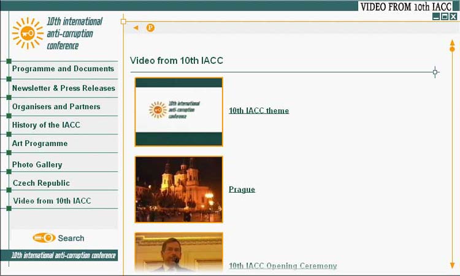
Task: Click the orange scrollbar handle dot
Action: pyautogui.click(x=453, y=49)
